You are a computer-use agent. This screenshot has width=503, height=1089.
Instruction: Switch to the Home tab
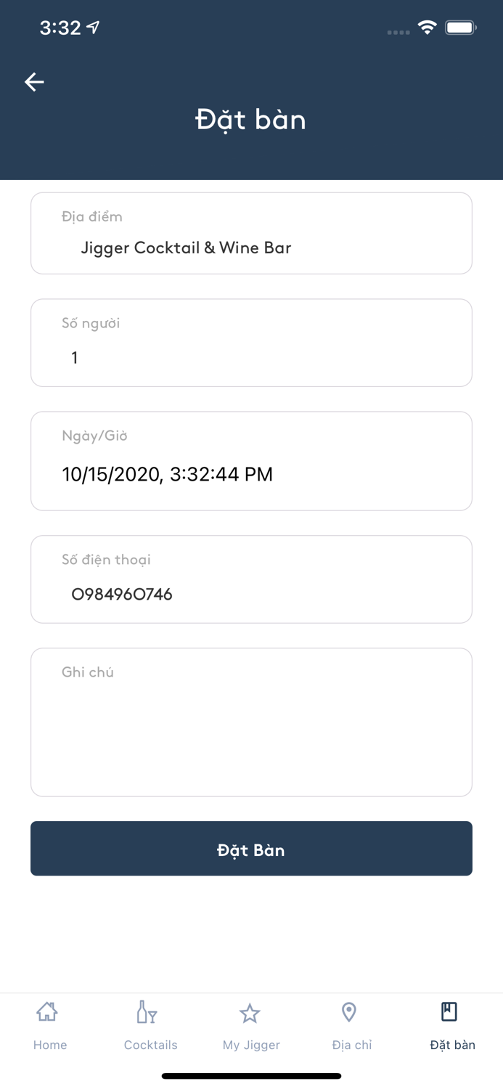click(x=49, y=1045)
